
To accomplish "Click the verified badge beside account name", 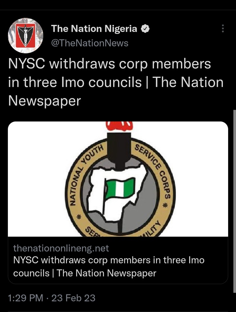I will tap(145, 29).
